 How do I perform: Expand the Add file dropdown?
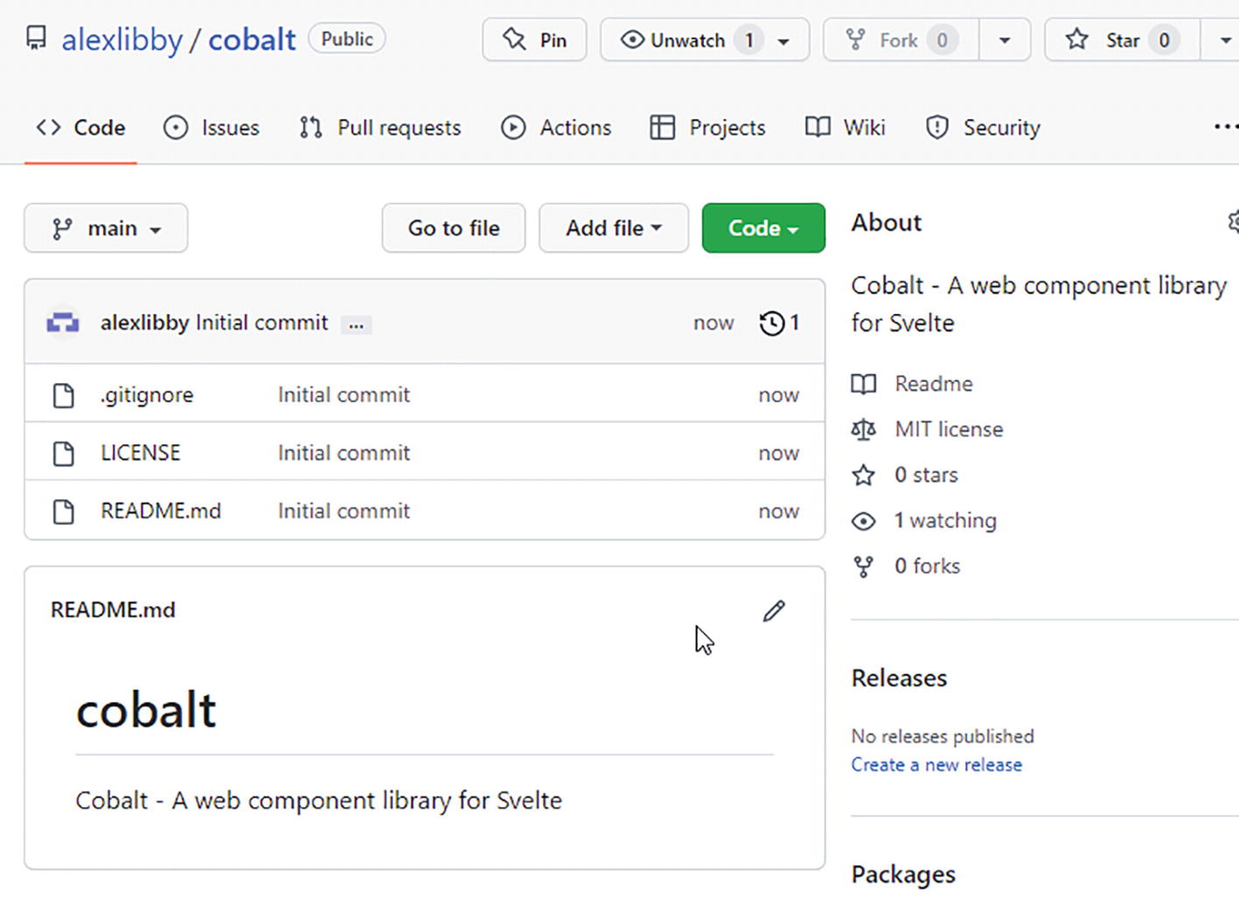pyautogui.click(x=613, y=228)
